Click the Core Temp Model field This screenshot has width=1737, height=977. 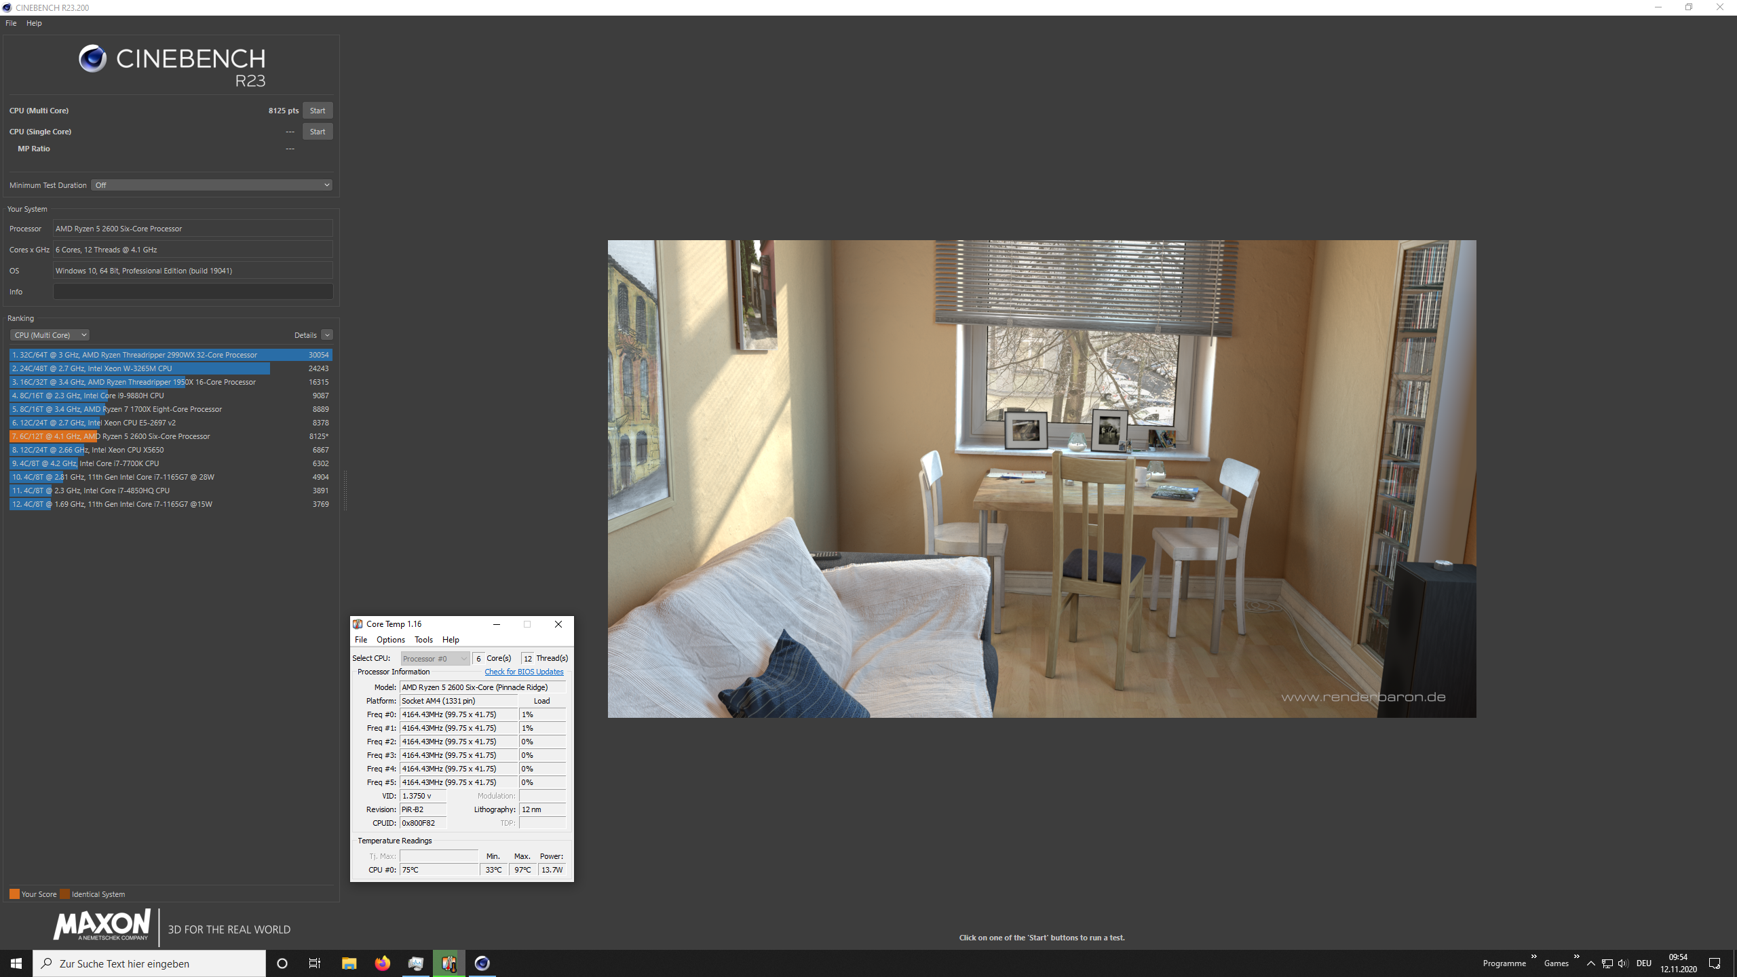pyautogui.click(x=482, y=687)
